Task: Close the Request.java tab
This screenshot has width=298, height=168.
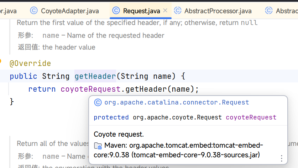Action: 165,11
